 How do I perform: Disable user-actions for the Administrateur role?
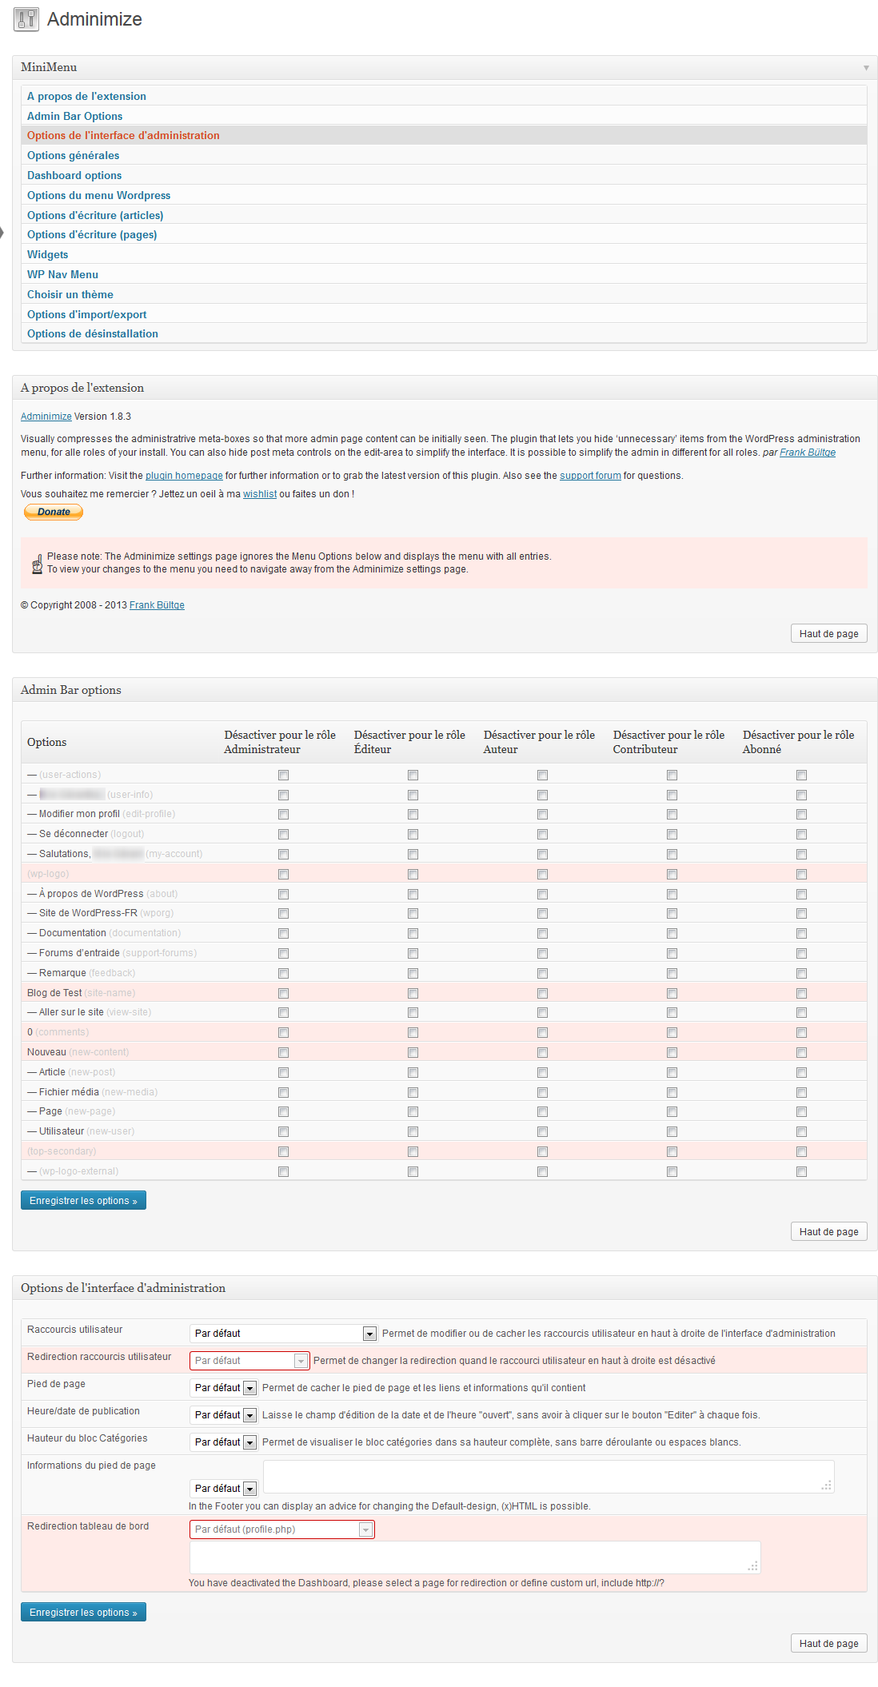click(283, 775)
